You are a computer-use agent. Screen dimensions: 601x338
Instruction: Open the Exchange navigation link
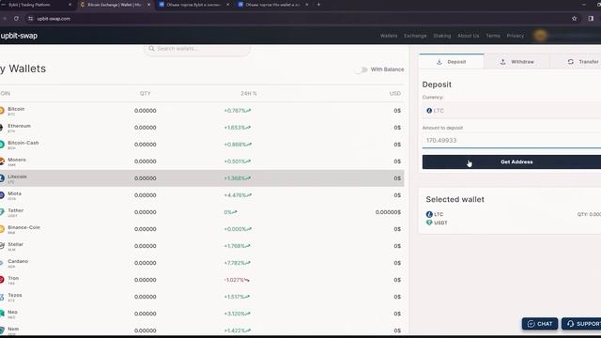point(415,36)
